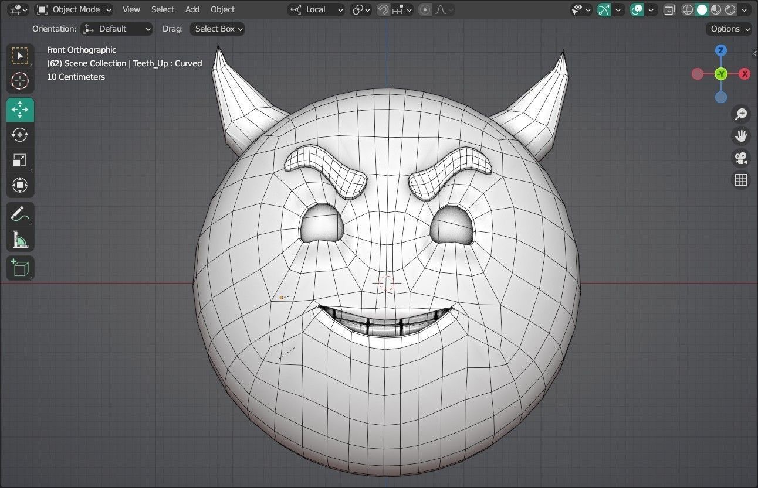758x488 pixels.
Task: Open the Local transform orientation dropdown
Action: pyautogui.click(x=316, y=9)
